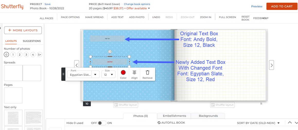
Task: Click the rotate handle above text box
Action: [110, 52]
